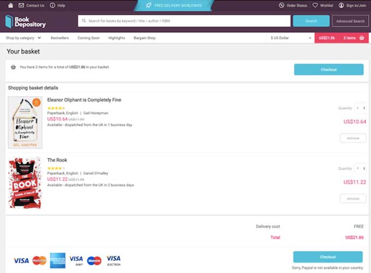Remove Eleanor Oliphant from basket

(353, 138)
